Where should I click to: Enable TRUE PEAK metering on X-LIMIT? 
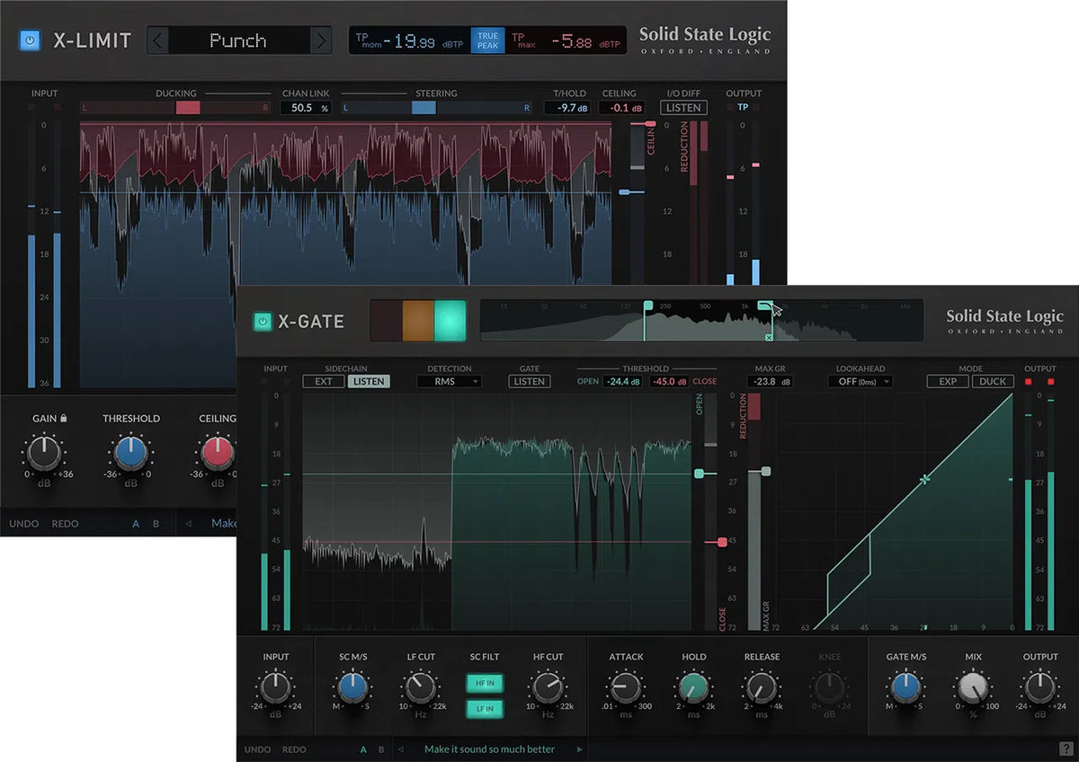[x=486, y=40]
